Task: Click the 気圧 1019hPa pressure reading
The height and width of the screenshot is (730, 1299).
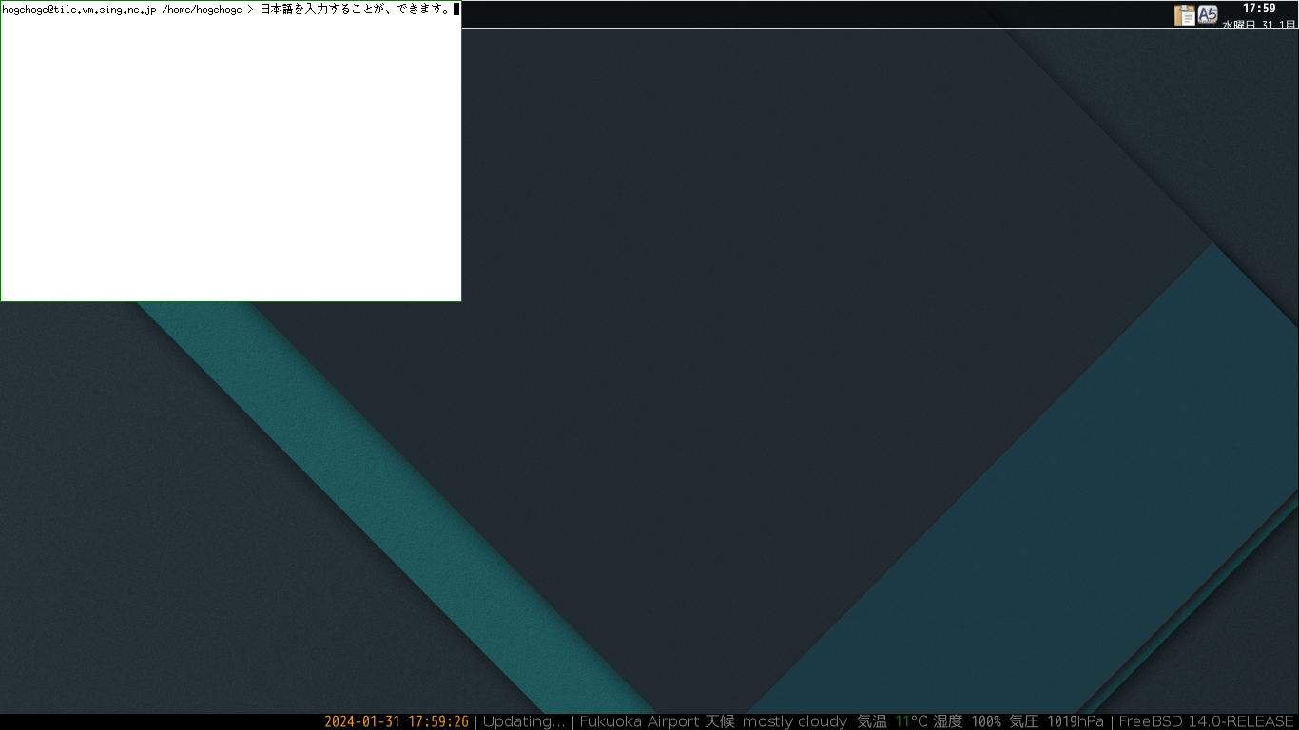Action: coord(1057,721)
